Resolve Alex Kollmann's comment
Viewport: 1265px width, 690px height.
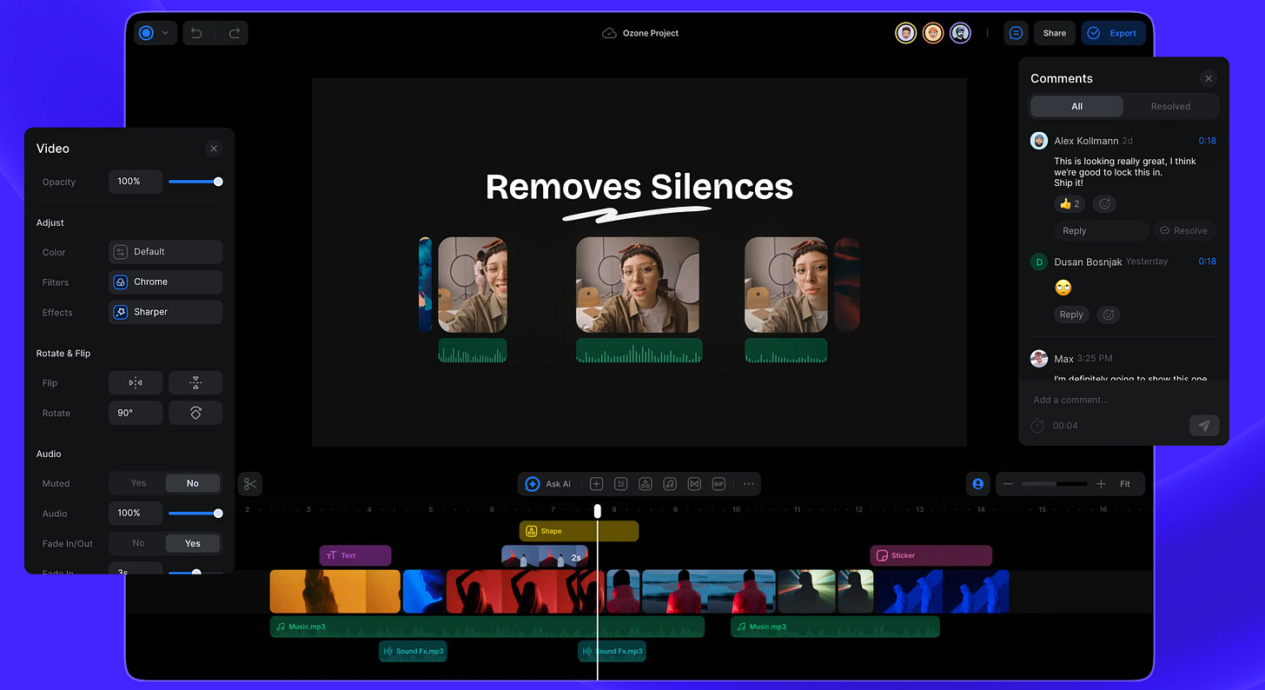coord(1183,230)
